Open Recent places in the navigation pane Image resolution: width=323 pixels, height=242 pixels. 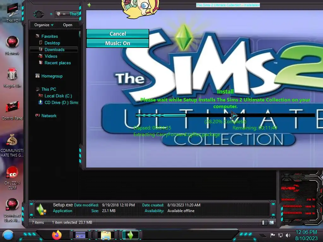pyautogui.click(x=58, y=63)
